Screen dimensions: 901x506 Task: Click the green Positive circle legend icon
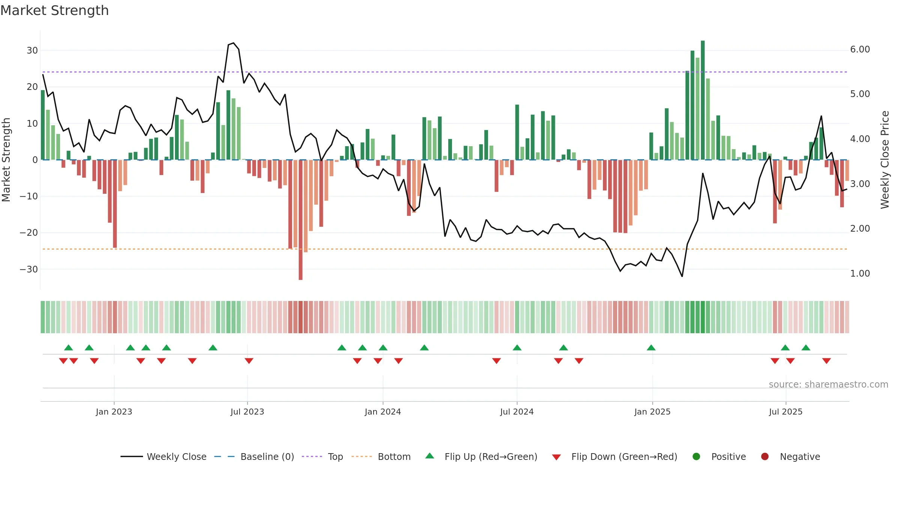tap(696, 457)
